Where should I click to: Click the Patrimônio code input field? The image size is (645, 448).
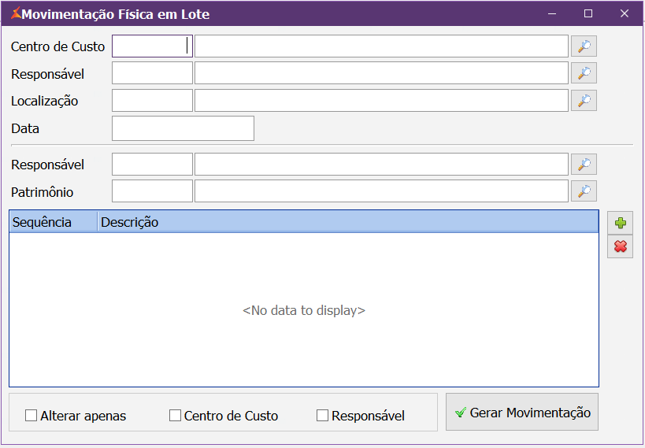[x=152, y=191]
